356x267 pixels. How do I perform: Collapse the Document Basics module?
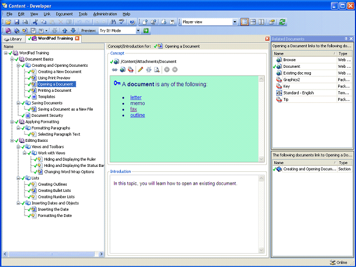(x=12, y=60)
